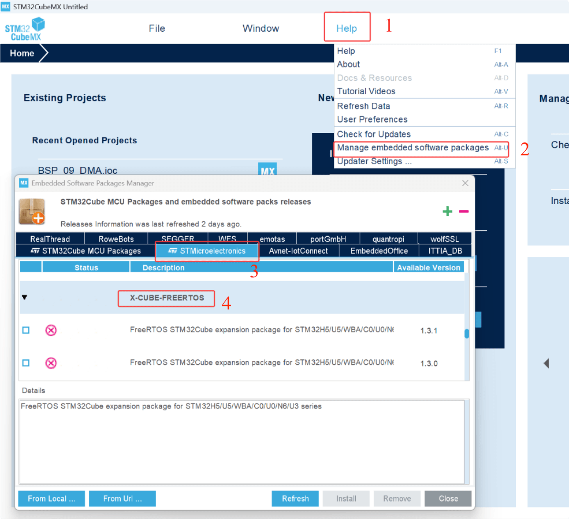Image resolution: width=569 pixels, height=519 pixels.
Task: Tick the checkbox for FreeRTOS version 1.3.1
Action: point(26,330)
